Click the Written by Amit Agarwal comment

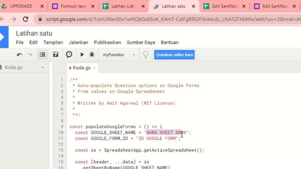pos(126,103)
